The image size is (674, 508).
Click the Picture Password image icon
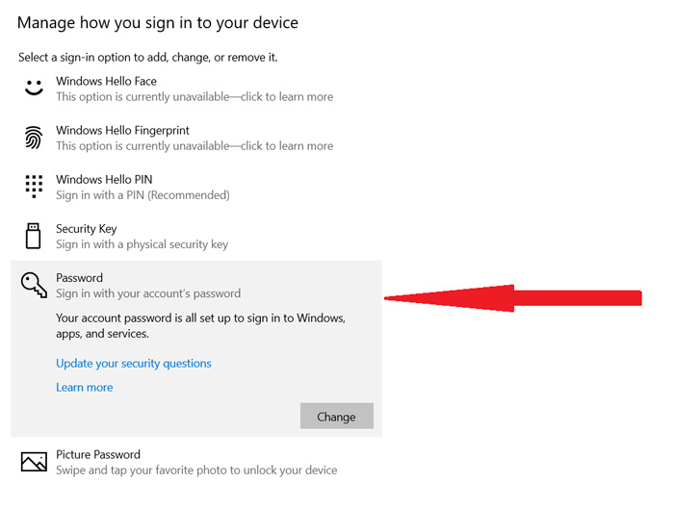pyautogui.click(x=34, y=462)
